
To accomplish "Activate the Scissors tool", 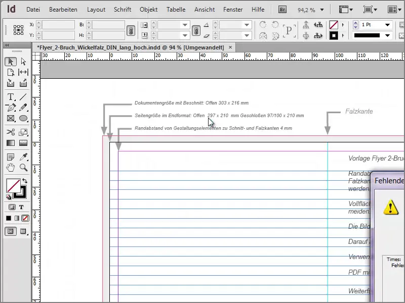I will (11, 132).
